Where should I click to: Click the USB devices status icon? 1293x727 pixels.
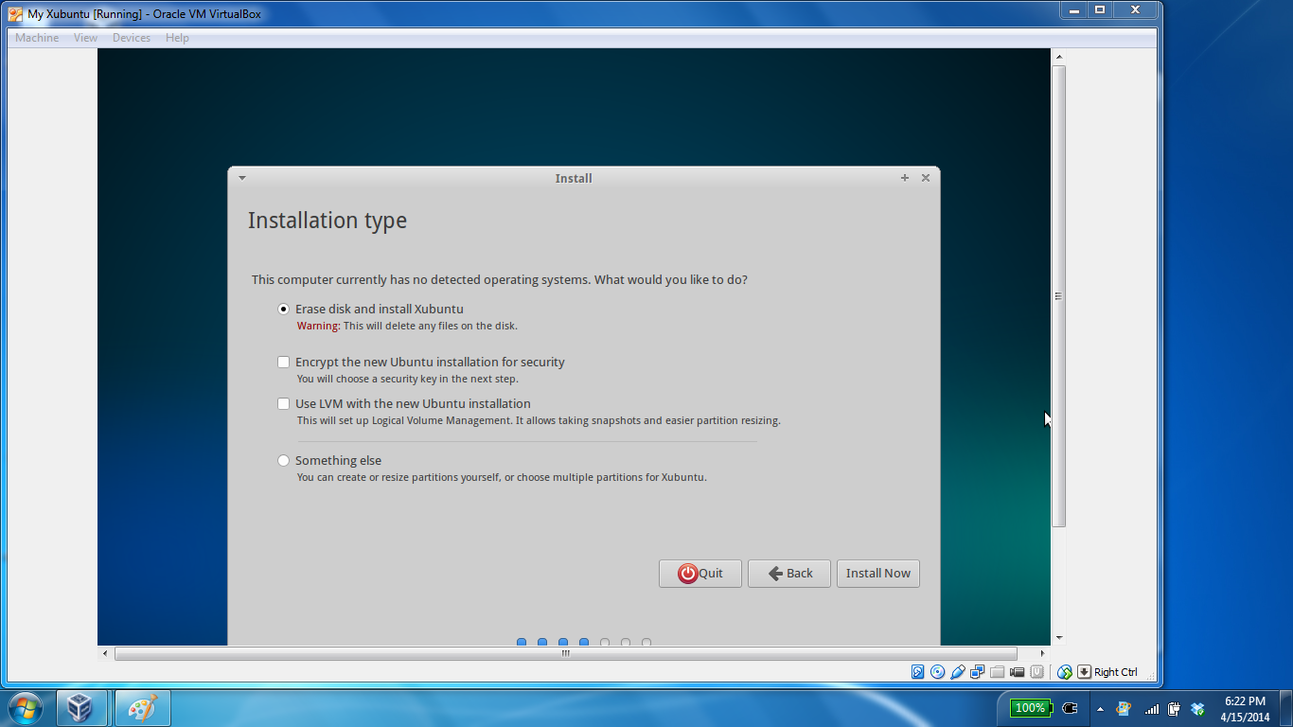point(958,672)
